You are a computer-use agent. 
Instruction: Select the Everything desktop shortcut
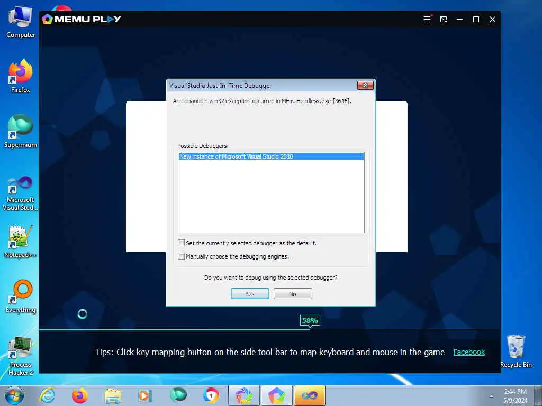pyautogui.click(x=21, y=297)
